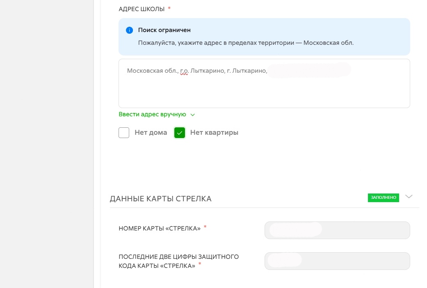Click the 'НОМЕР КАРТЫ «СТРЕЛКА»' label

point(160,229)
